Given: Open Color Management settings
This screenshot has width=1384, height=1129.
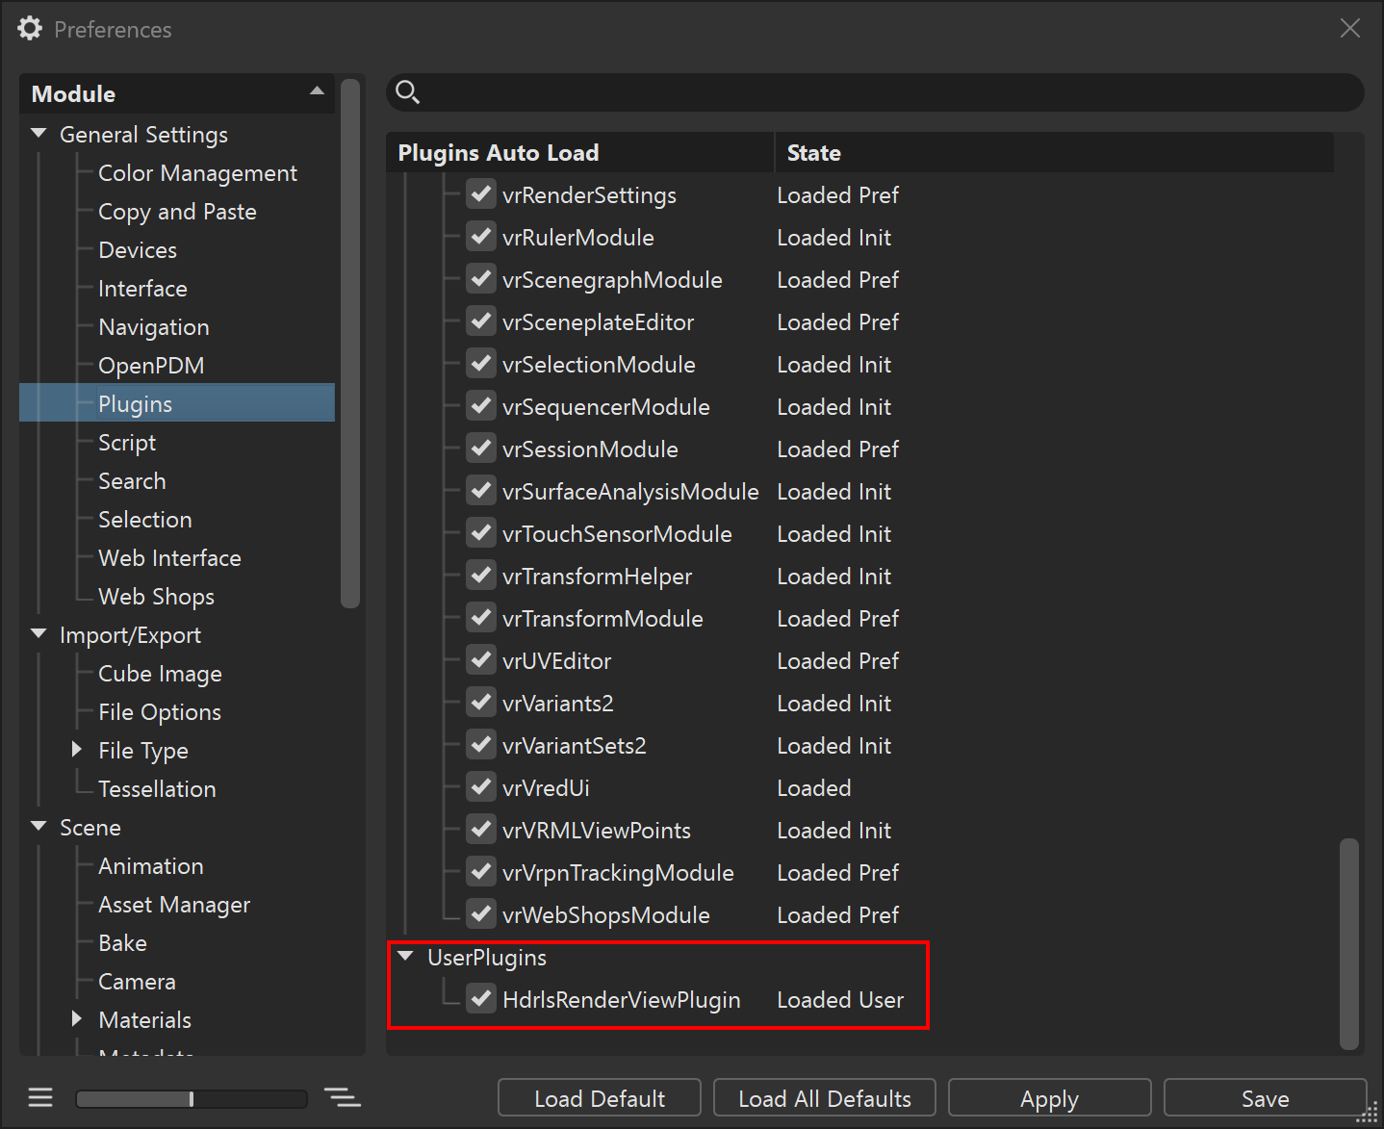Looking at the screenshot, I should click(197, 172).
